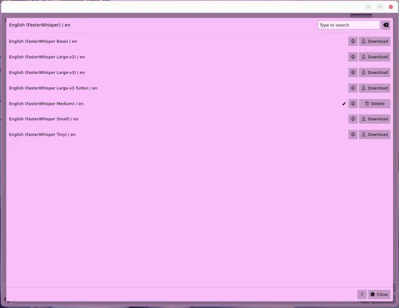This screenshot has width=399, height=308.
Task: Download the FasterWhisper Small model
Action: point(374,119)
